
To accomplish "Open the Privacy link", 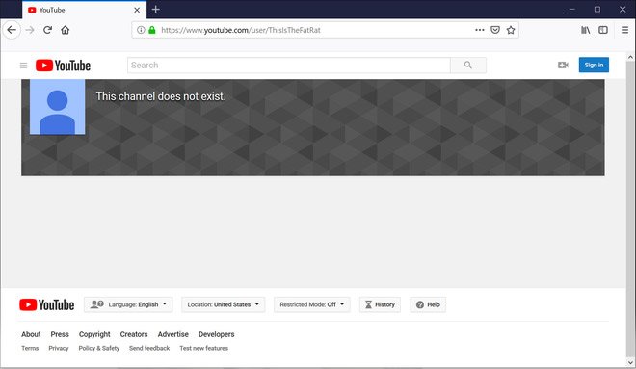I will coord(59,348).
